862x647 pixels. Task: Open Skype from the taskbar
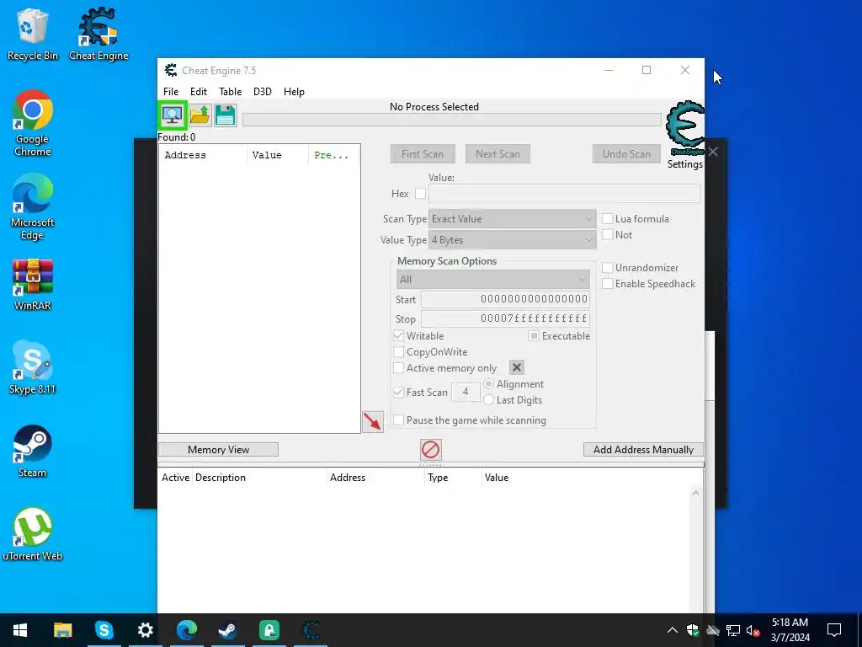click(x=104, y=630)
